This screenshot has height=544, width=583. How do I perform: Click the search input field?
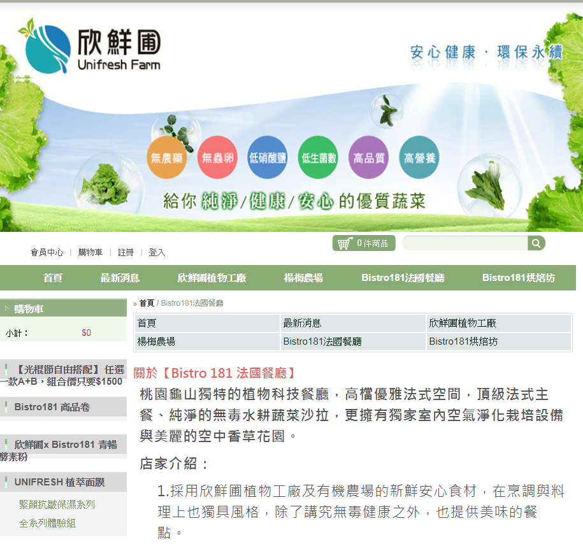(x=465, y=243)
